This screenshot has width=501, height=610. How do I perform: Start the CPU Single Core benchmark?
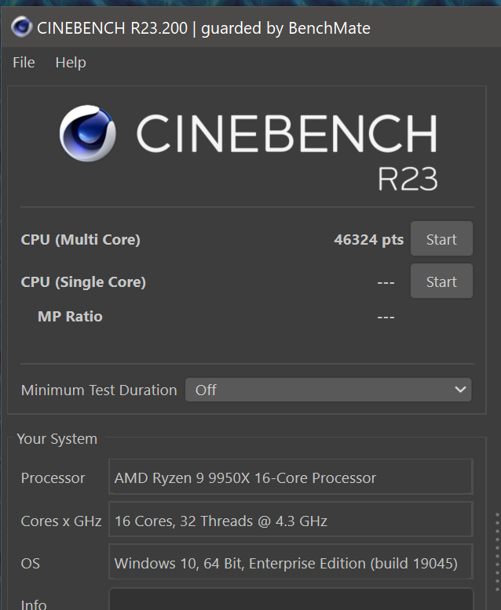coord(441,282)
